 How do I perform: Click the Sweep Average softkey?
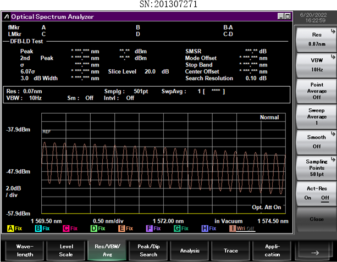tap(316, 116)
